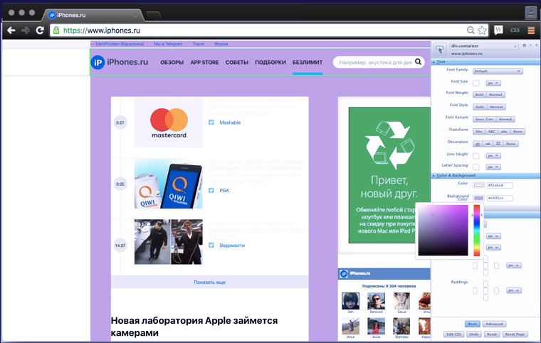Open the ПОДБОРКИ menu item

(x=270, y=63)
